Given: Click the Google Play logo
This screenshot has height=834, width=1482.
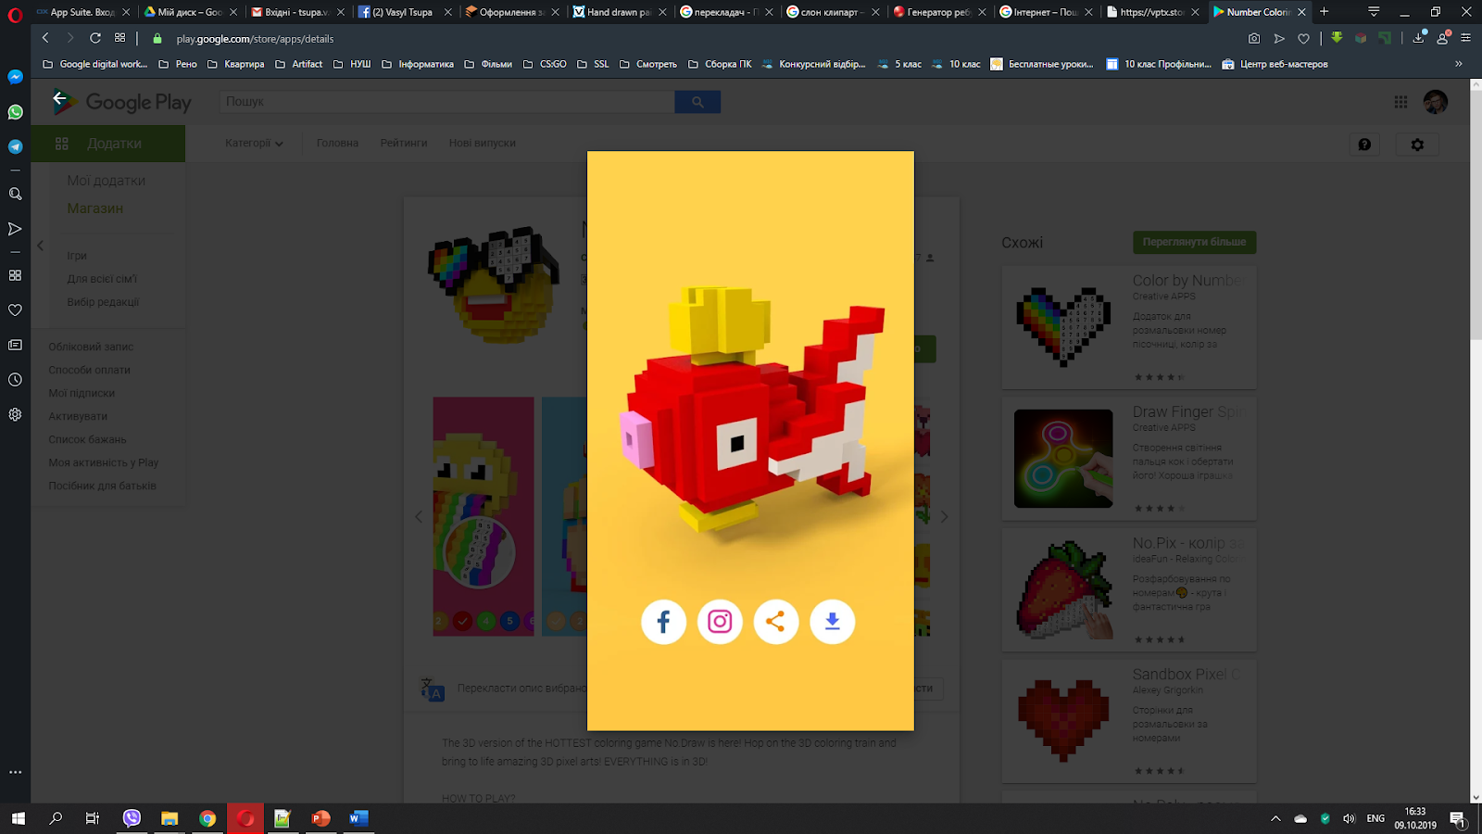Looking at the screenshot, I should [123, 102].
